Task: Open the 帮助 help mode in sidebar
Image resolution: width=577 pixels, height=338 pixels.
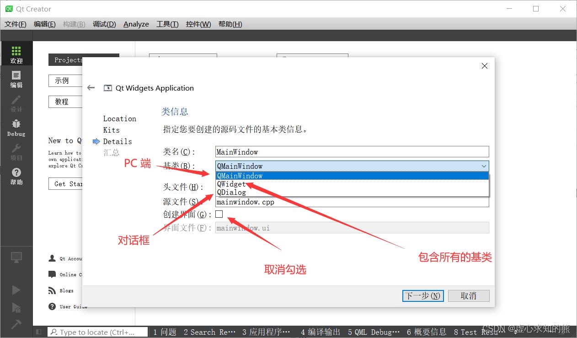Action: tap(16, 176)
